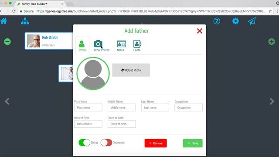The image size is (279, 157).
Task: Open a new browser tab
Action: 70,4
